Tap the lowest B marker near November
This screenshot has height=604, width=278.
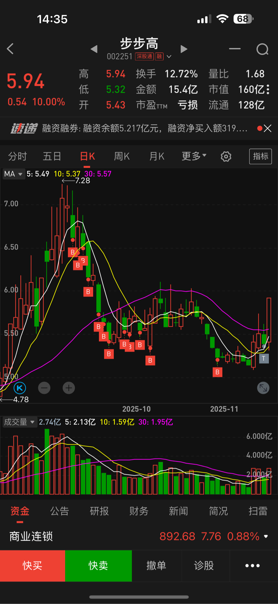(x=218, y=372)
